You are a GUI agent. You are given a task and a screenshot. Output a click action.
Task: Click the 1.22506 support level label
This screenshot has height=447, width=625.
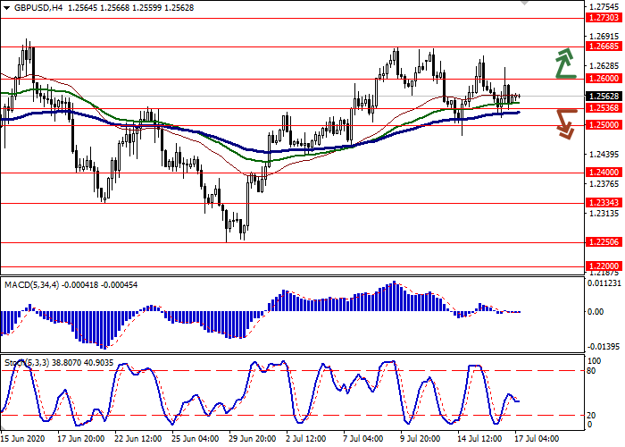604,242
